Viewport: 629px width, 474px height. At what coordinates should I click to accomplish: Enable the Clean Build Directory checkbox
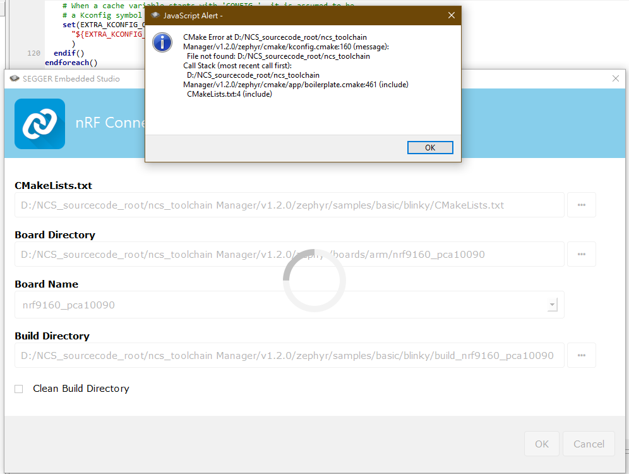(18, 389)
